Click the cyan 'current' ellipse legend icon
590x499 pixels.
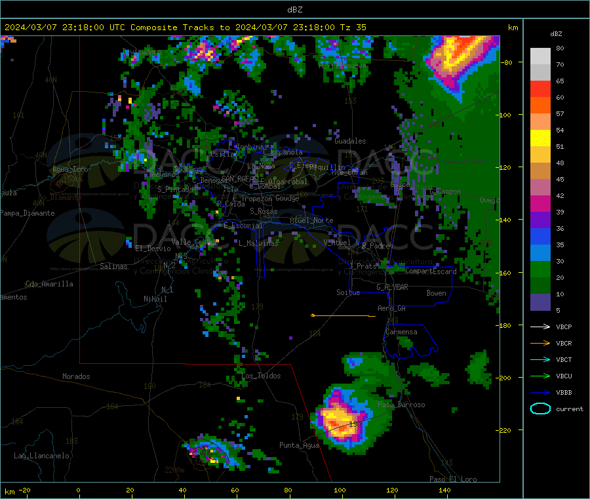click(540, 409)
